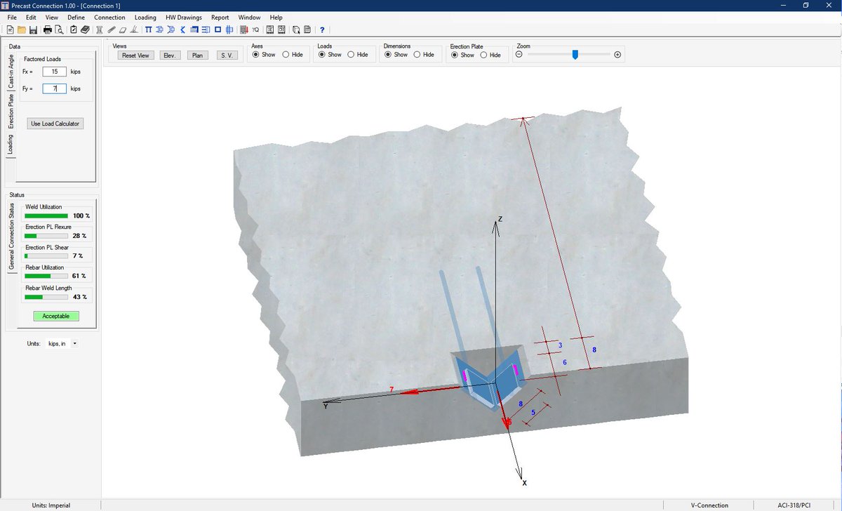842x511 pixels.
Task: Click the Zoom slider handle
Action: (574, 53)
